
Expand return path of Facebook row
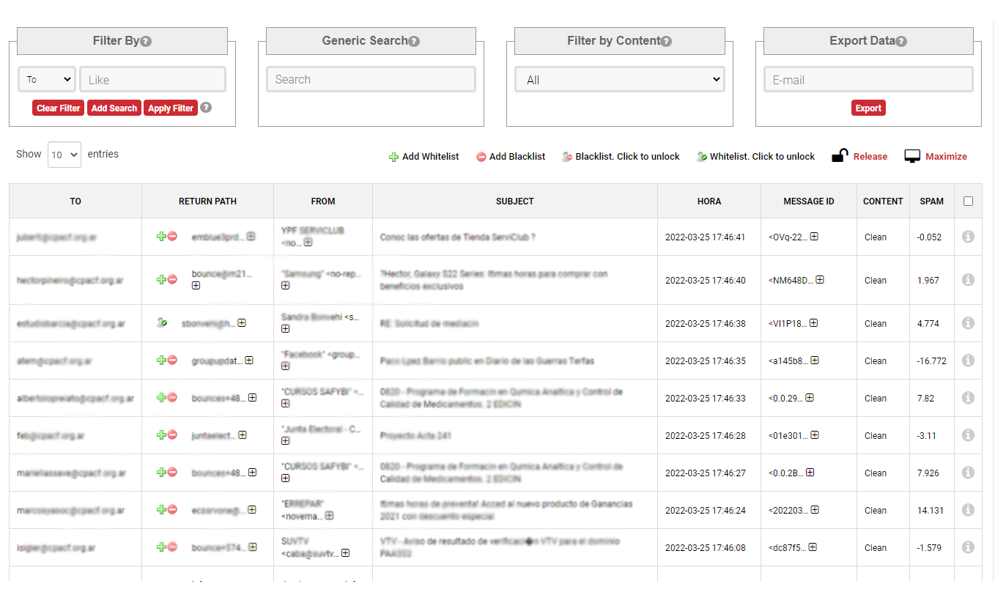click(249, 360)
